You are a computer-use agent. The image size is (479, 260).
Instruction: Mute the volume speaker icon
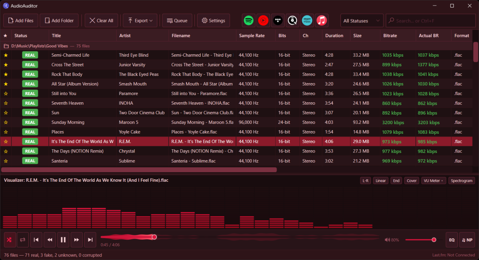coord(387,240)
